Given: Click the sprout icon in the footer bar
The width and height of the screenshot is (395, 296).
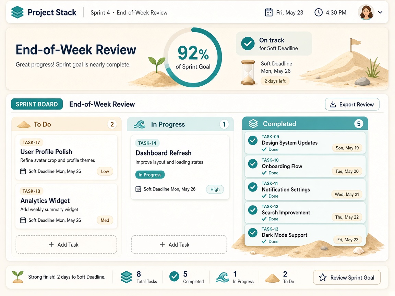Looking at the screenshot, I should click(17, 277).
